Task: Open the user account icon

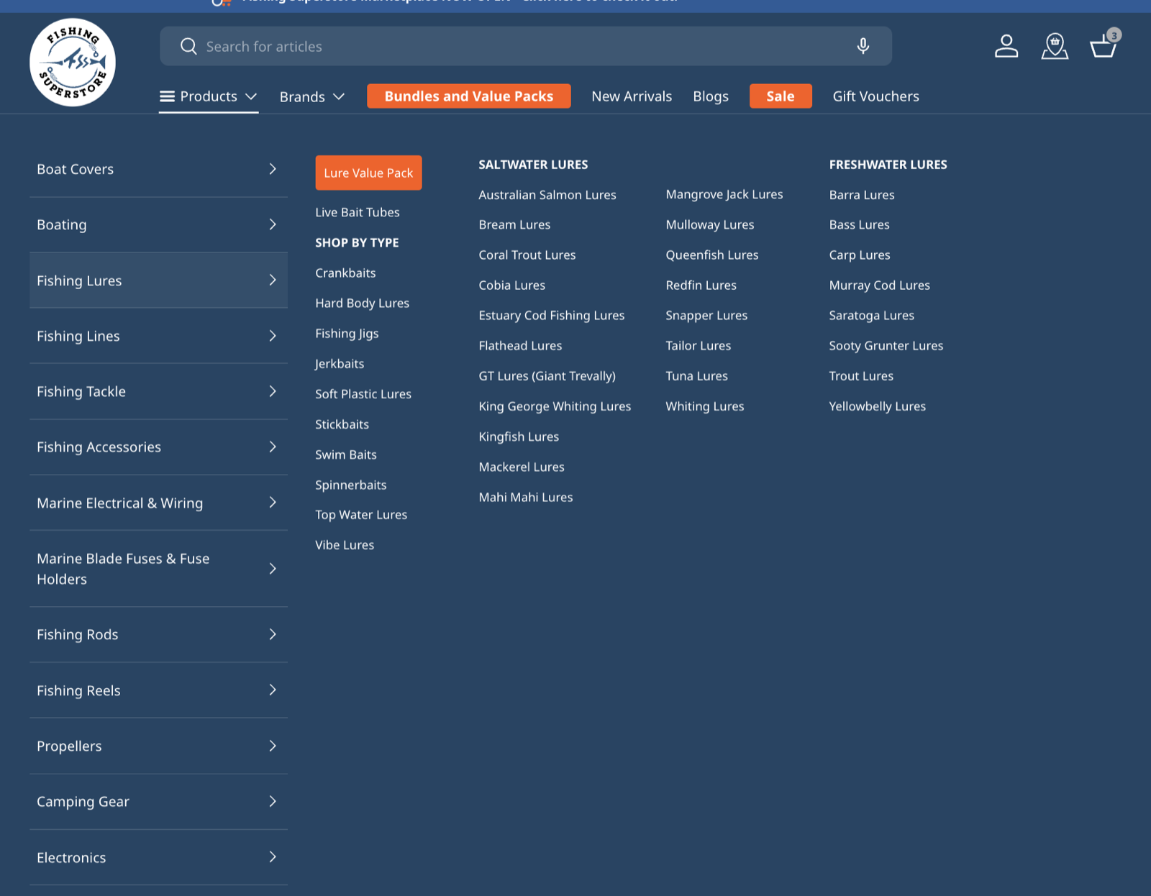Action: (1006, 46)
